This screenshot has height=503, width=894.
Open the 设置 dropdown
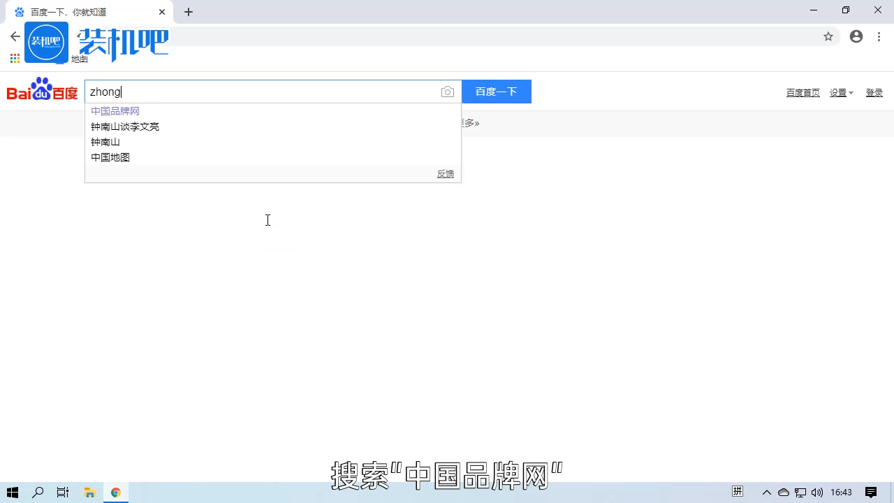(841, 92)
